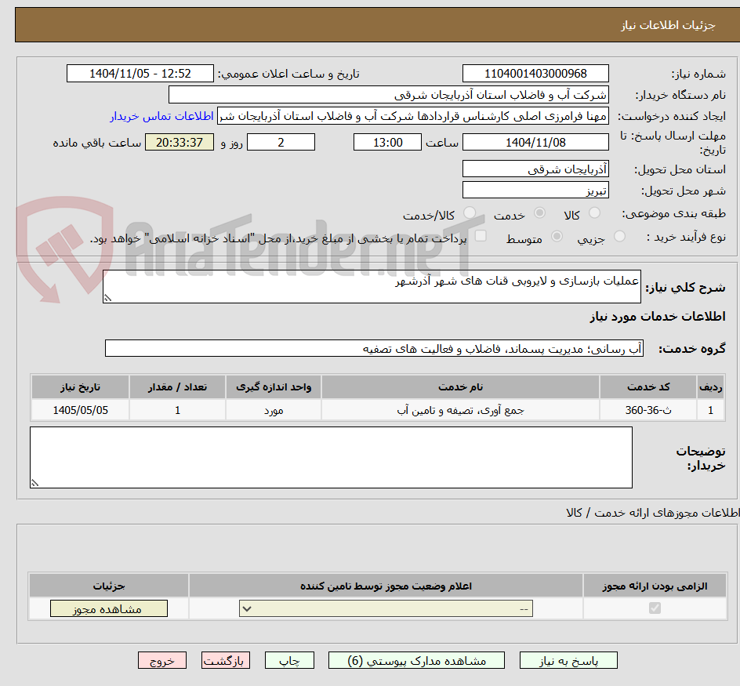The height and width of the screenshot is (686, 740).
Task: Select the متوسط option
Action: pyautogui.click(x=557, y=236)
